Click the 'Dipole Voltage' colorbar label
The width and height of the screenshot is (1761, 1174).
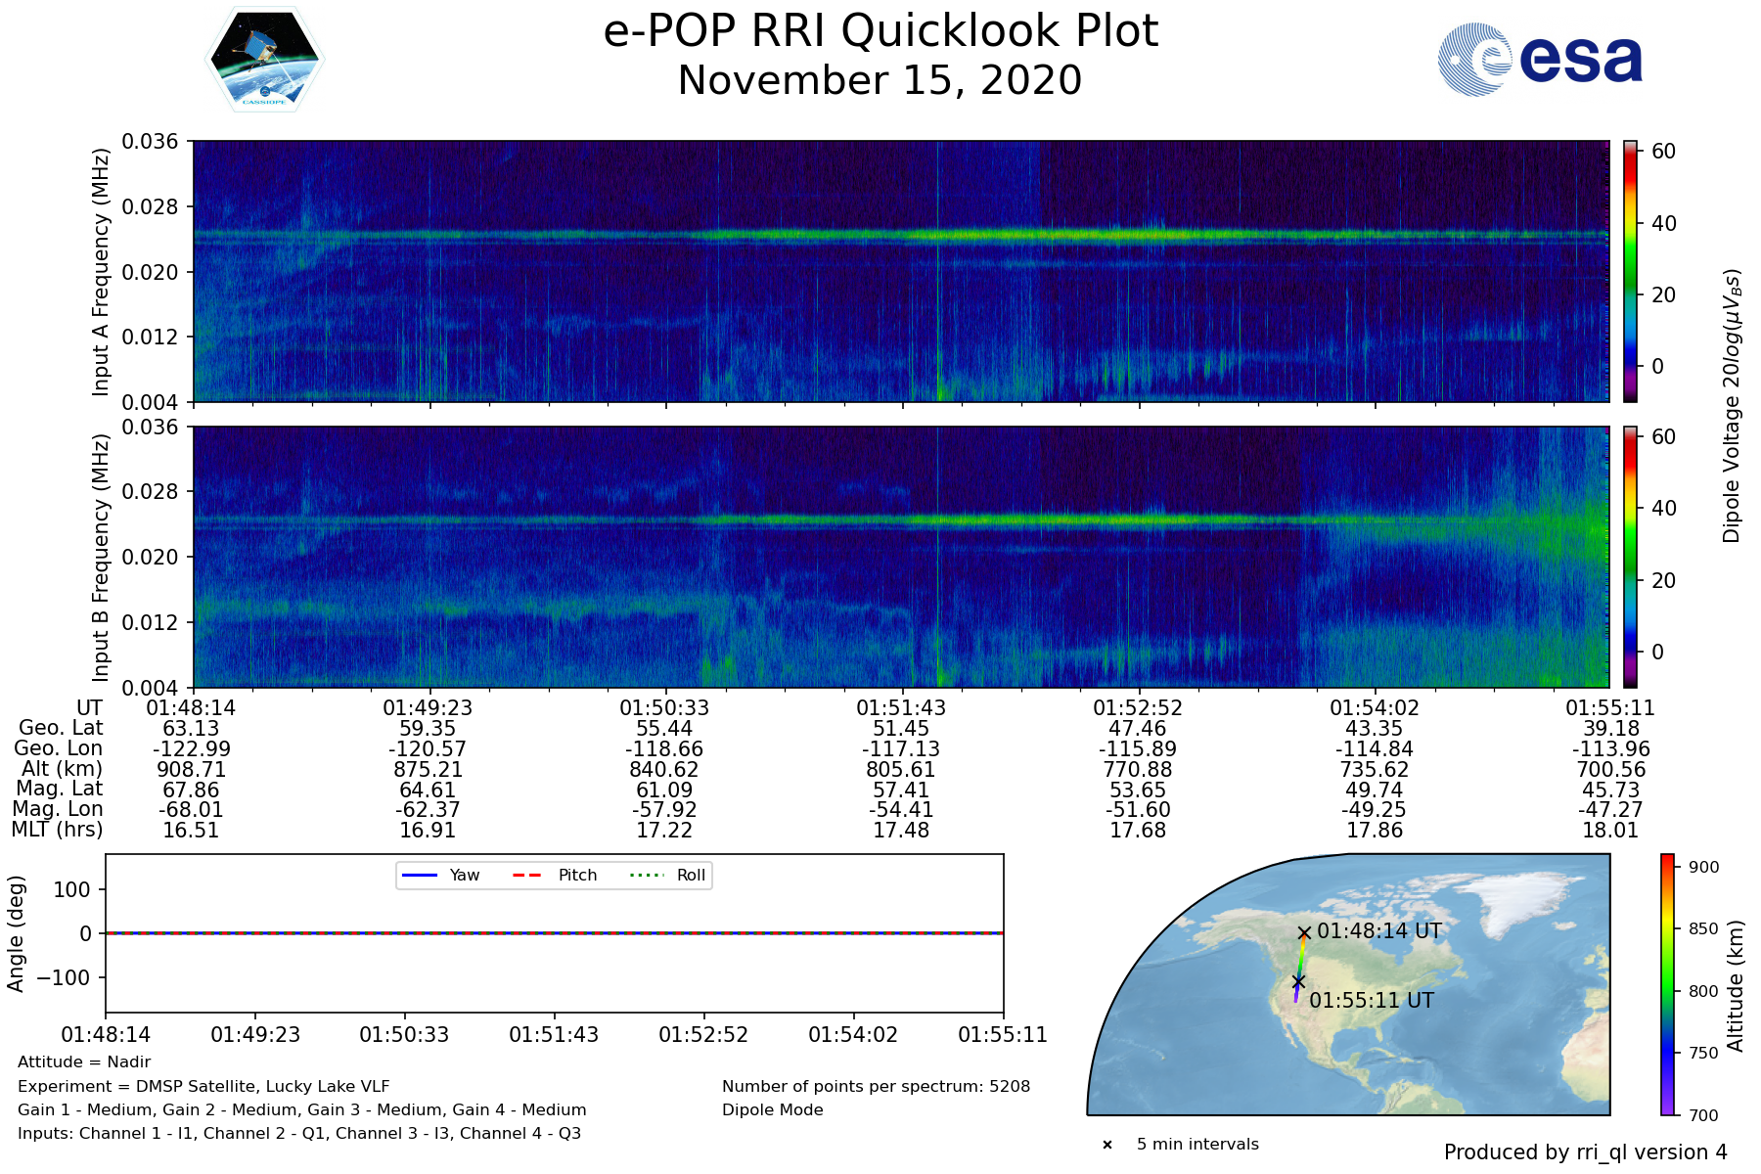(1732, 406)
